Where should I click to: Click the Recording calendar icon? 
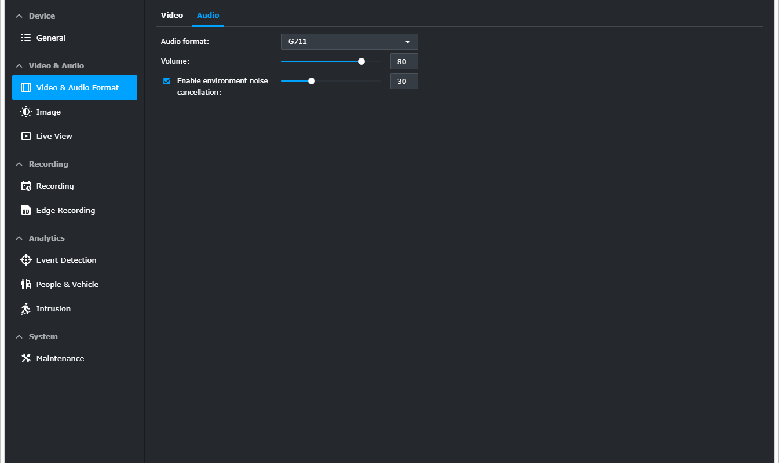click(x=26, y=186)
